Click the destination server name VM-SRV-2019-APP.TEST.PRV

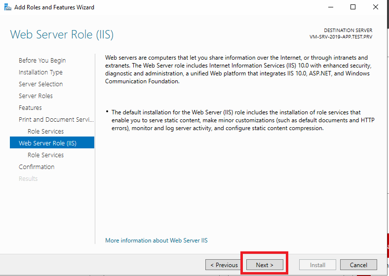coord(341,37)
